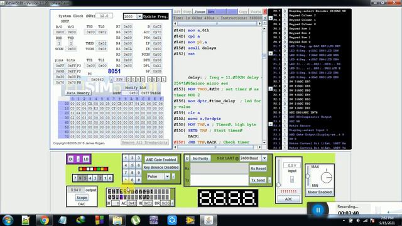Screen dimensions: 402x226
Task: Open Google Chrome from the taskbar
Action: click(44, 220)
